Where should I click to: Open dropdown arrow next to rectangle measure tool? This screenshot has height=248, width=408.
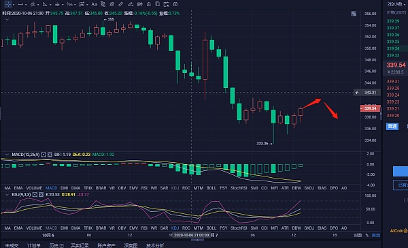[x=87, y=5]
